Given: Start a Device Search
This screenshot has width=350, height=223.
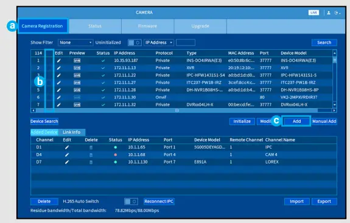Looking at the screenshot, I should coord(44,121).
